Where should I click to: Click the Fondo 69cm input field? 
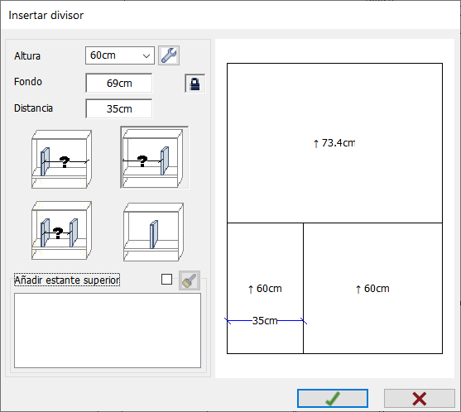point(119,84)
